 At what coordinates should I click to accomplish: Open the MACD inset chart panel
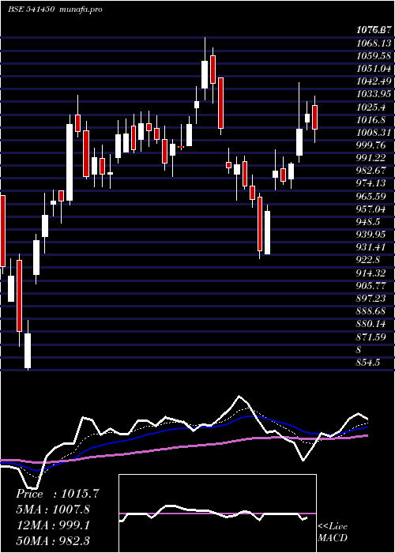pyautogui.click(x=217, y=513)
